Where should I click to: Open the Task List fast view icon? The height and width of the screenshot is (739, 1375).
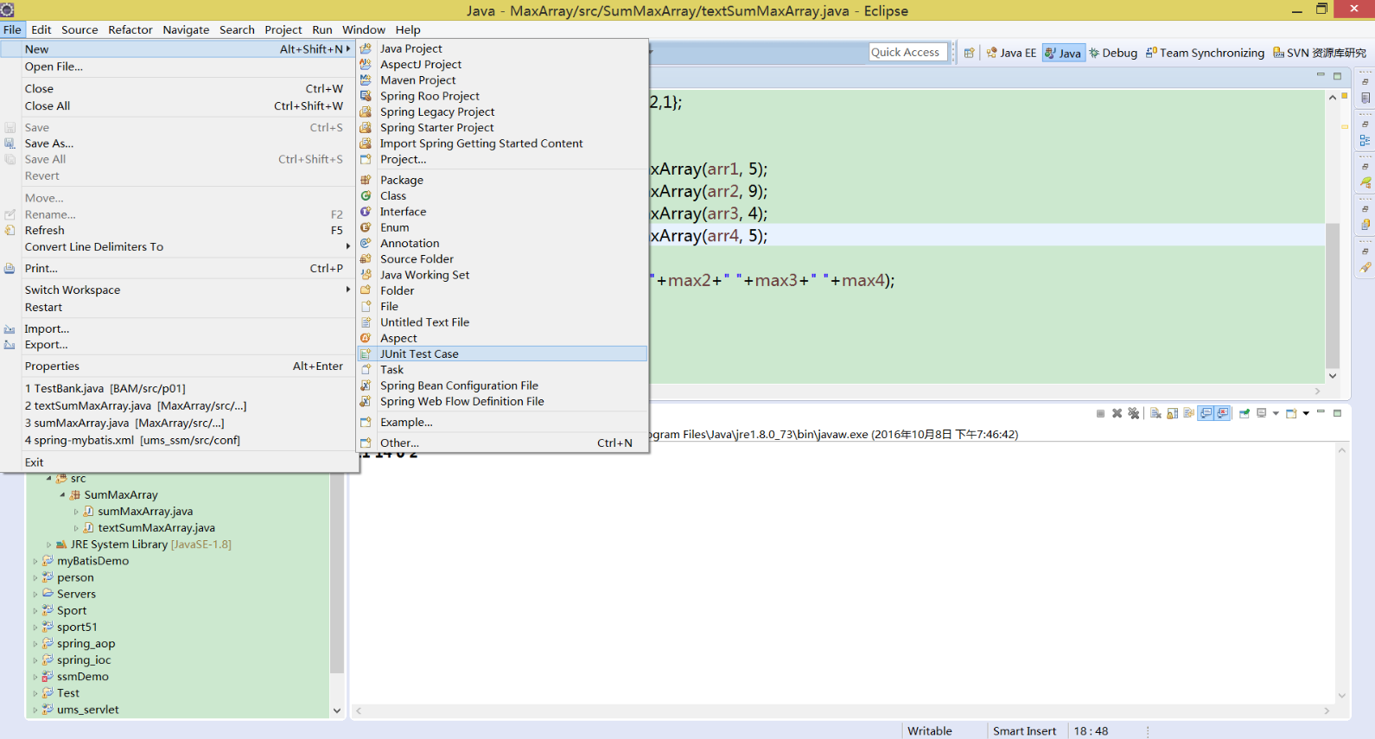click(x=1365, y=99)
